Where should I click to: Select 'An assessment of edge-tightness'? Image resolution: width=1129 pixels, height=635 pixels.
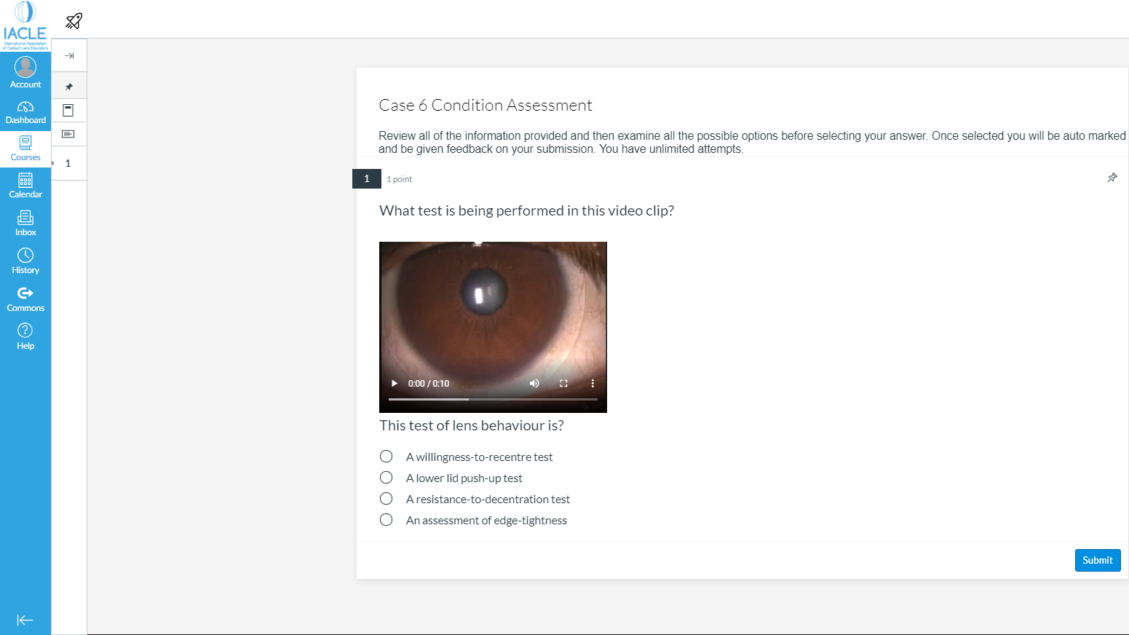pos(386,519)
